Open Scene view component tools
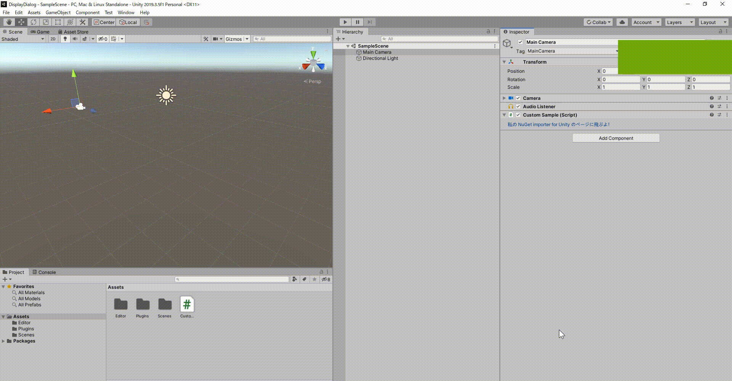The width and height of the screenshot is (732, 381). pos(206,39)
